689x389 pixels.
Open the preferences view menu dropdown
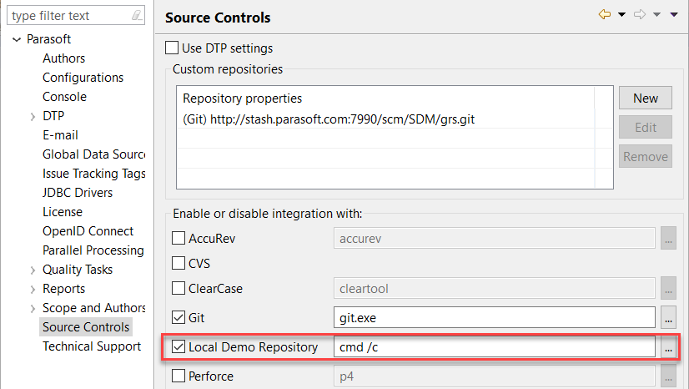(x=674, y=14)
